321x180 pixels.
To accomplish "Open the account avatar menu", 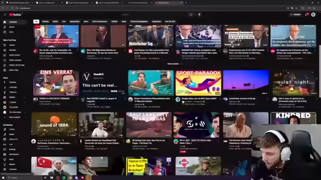I will tap(313, 14).
